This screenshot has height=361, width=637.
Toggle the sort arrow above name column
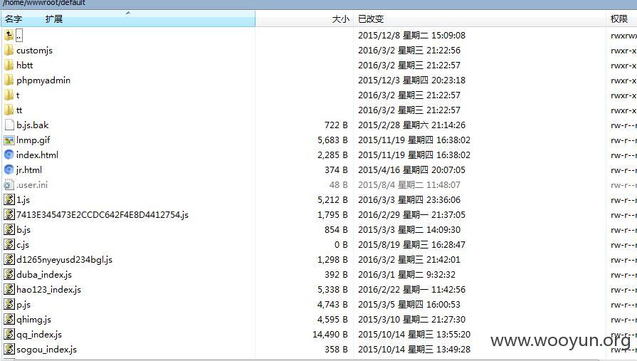[128, 13]
